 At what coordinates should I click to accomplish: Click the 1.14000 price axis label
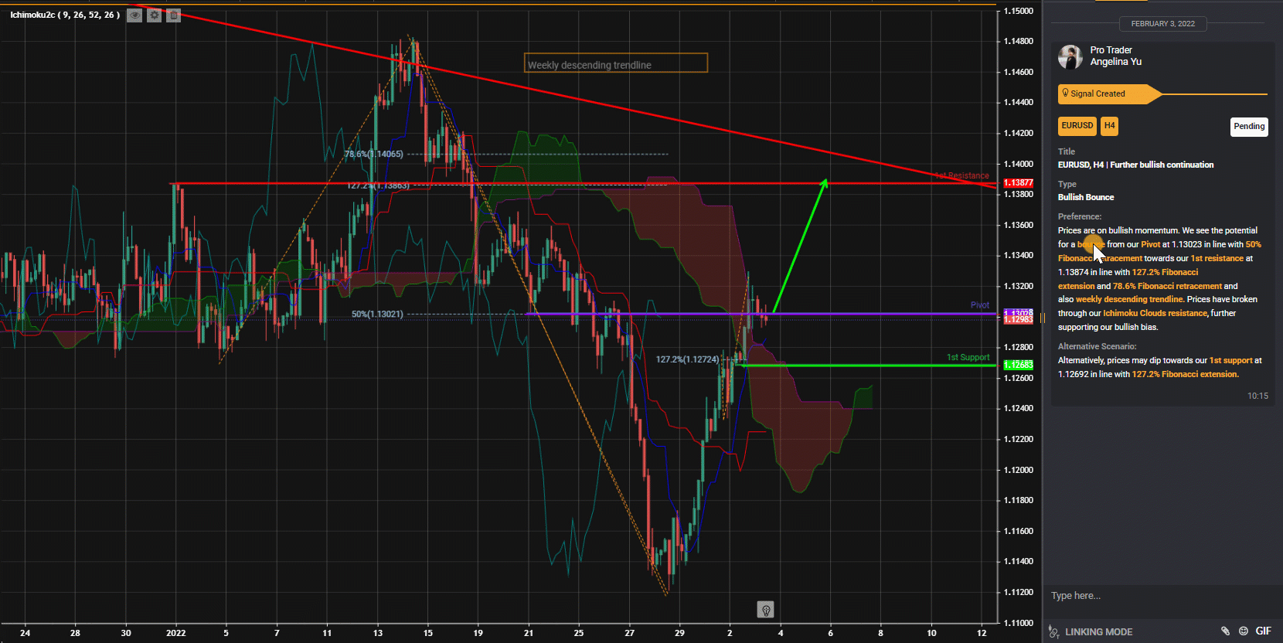pyautogui.click(x=1019, y=164)
